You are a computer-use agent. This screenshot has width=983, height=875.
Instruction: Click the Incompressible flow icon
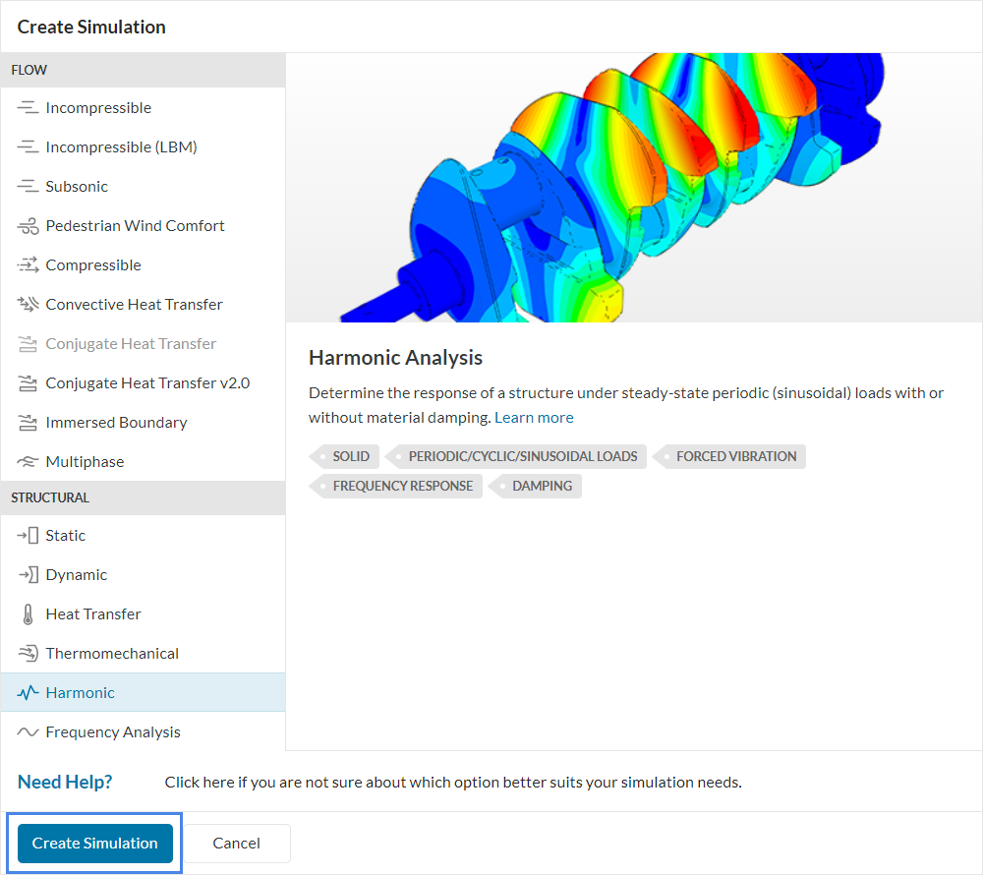[x=28, y=108]
